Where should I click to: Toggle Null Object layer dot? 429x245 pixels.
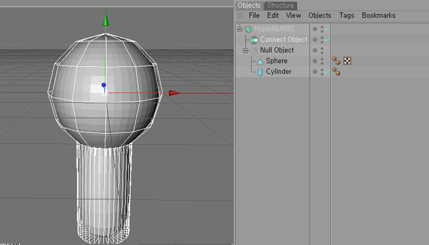315,50
